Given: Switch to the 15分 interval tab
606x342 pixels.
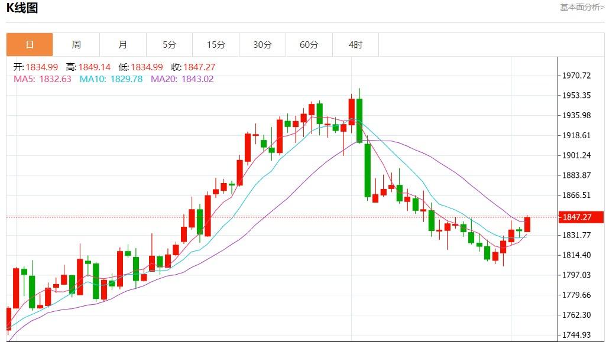Looking at the screenshot, I should click(216, 45).
